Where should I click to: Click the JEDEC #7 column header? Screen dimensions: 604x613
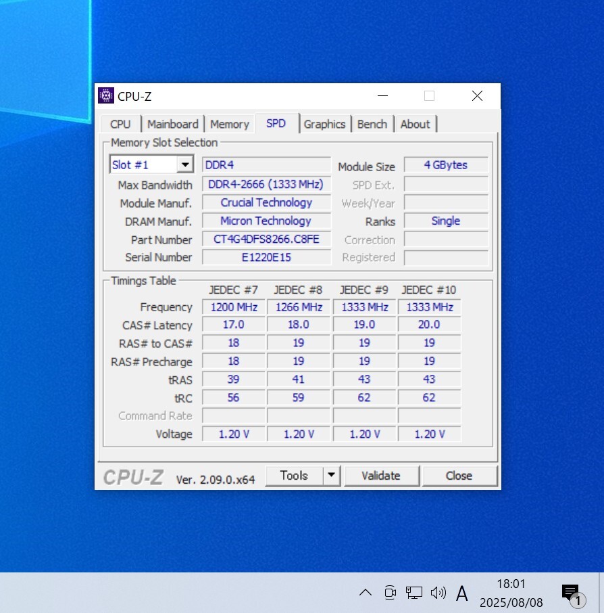pos(234,290)
